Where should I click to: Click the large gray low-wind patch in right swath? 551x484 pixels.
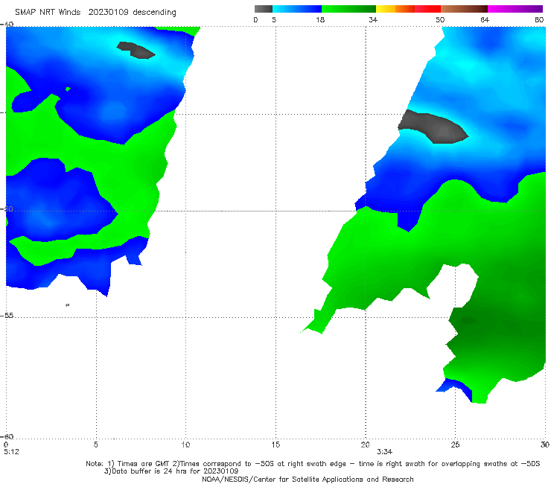click(433, 127)
